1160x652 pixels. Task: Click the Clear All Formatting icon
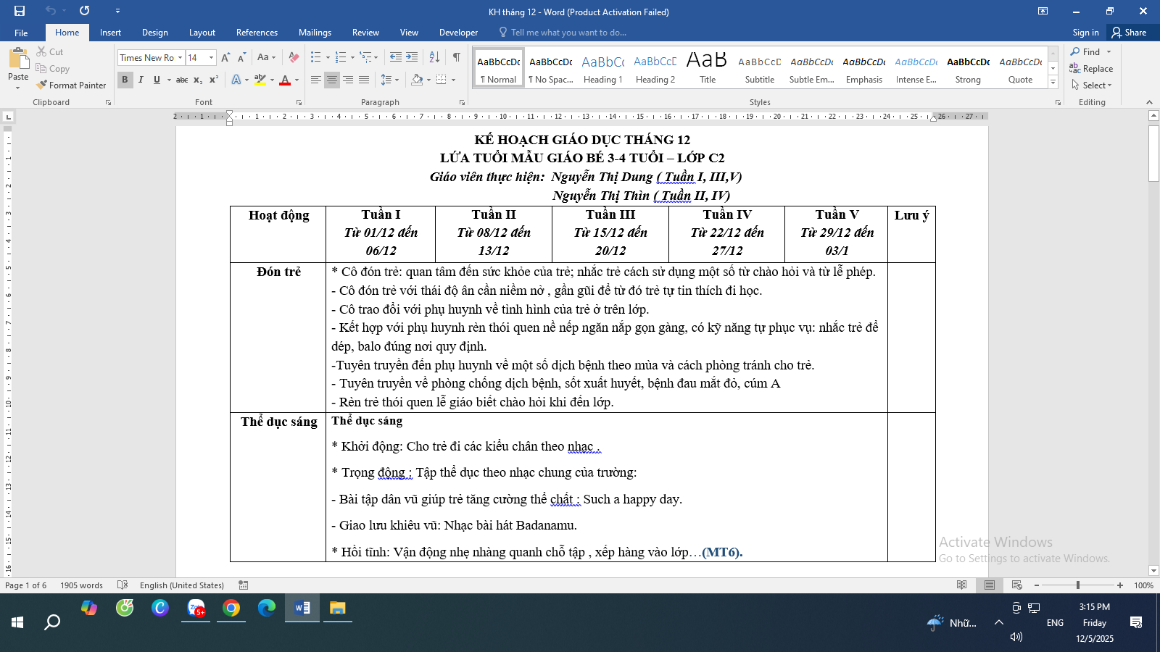294,57
